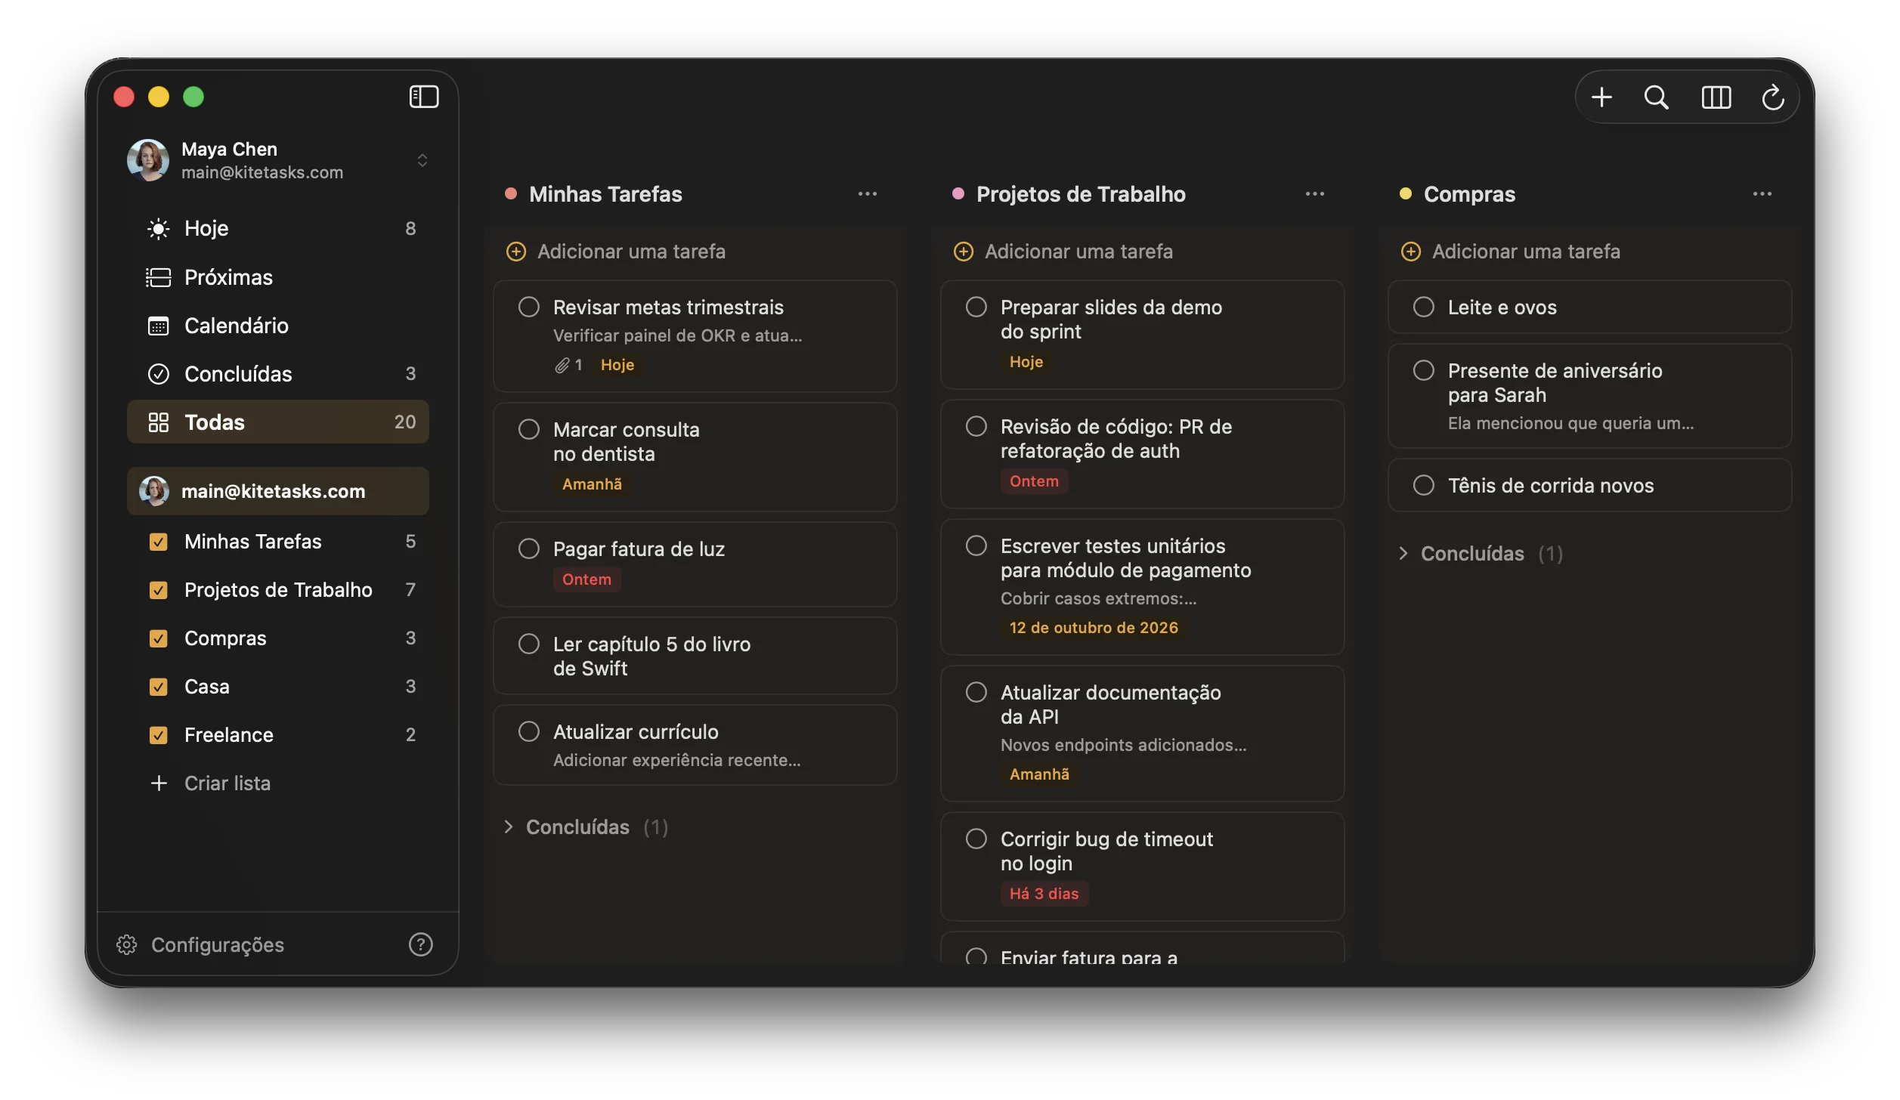The height and width of the screenshot is (1100, 1900).
Task: Select main@kitetasks.com account row
Action: tap(278, 491)
